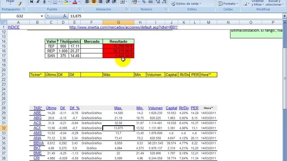Open borders dropdown arrow
This screenshot has height=161, width=287.
(59, 2)
